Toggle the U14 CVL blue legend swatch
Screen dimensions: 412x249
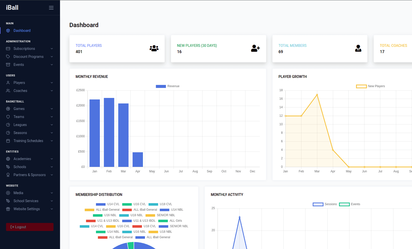tap(101, 204)
